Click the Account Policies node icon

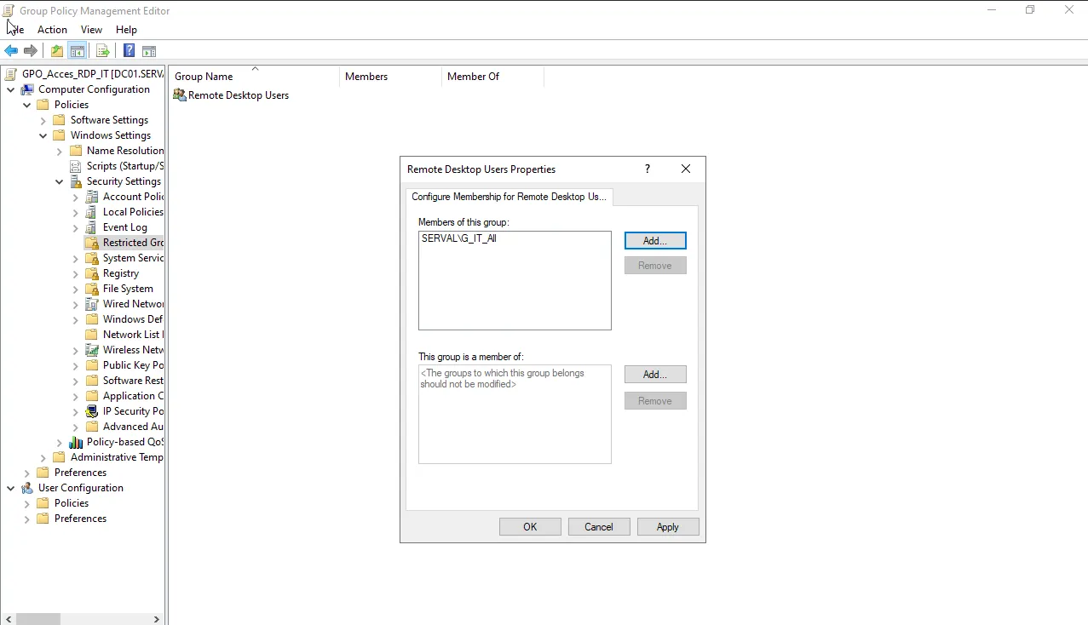pyautogui.click(x=93, y=197)
